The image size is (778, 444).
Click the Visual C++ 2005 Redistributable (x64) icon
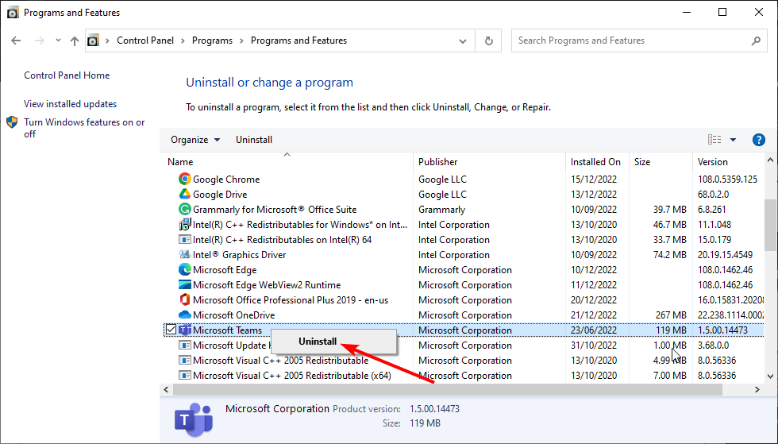tap(184, 376)
